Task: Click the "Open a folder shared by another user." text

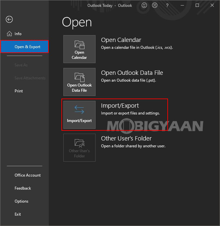Action: pos(133,146)
